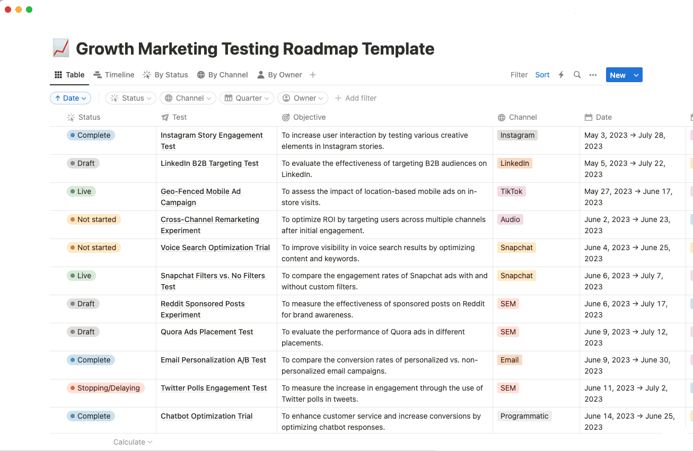Click the calendar icon on the Date column
Viewport: 693px width, 451px height.
coord(589,117)
